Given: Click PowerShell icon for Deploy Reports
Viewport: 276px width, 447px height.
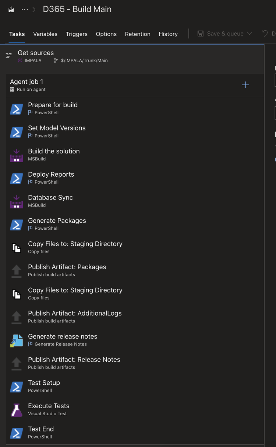Looking at the screenshot, I should tap(17, 179).
